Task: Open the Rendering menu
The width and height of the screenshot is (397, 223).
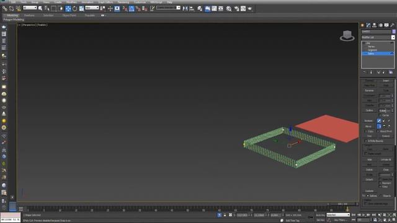Action: (123, 2)
